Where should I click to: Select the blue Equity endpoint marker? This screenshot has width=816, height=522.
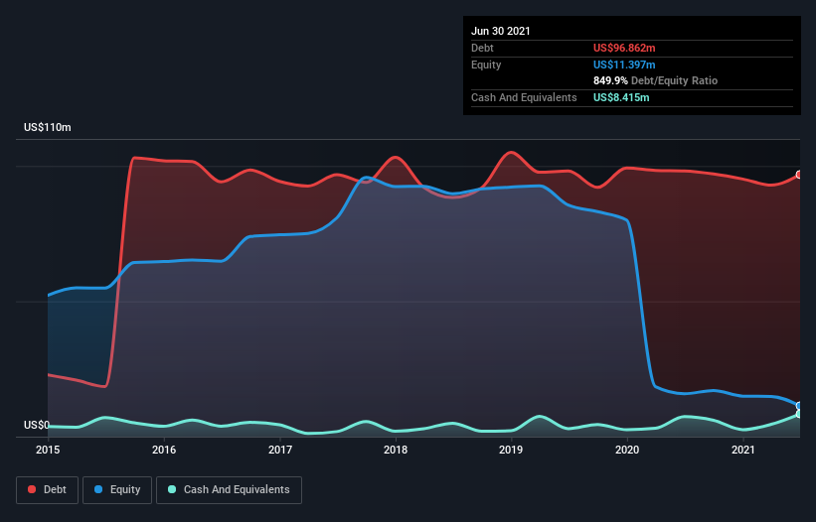(x=799, y=406)
